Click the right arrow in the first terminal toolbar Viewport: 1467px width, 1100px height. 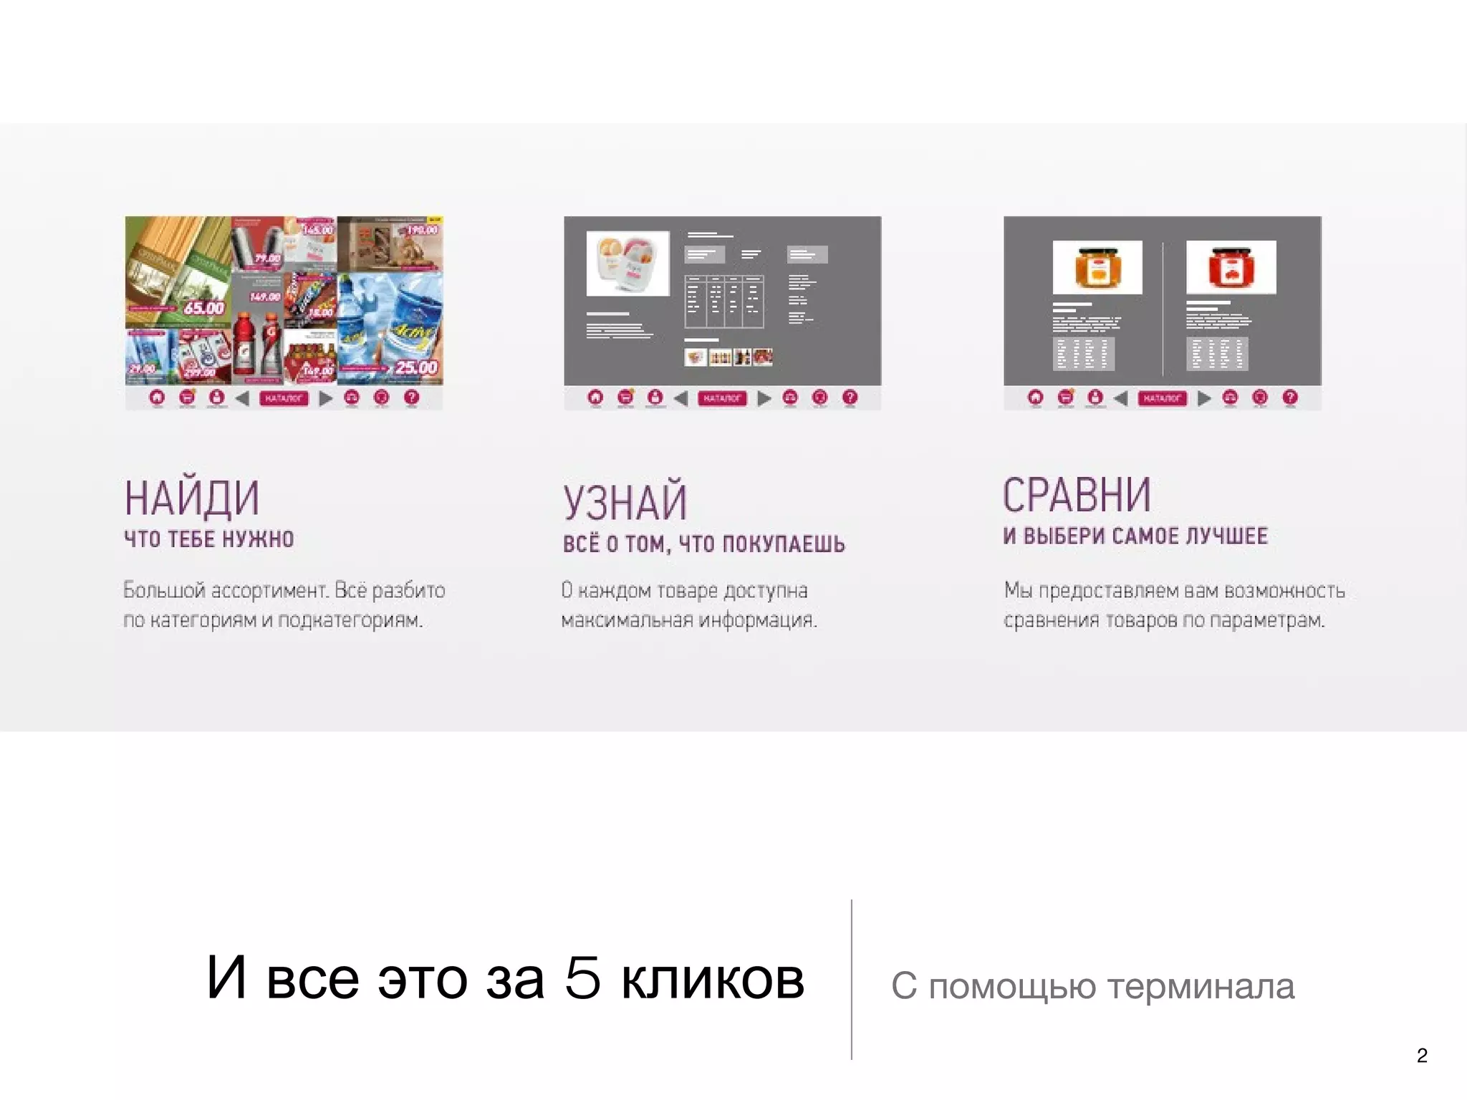(x=326, y=398)
